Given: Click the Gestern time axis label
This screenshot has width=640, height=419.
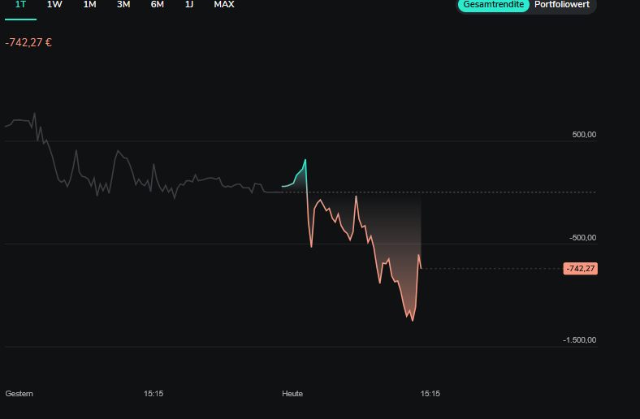Looking at the screenshot, I should [19, 394].
